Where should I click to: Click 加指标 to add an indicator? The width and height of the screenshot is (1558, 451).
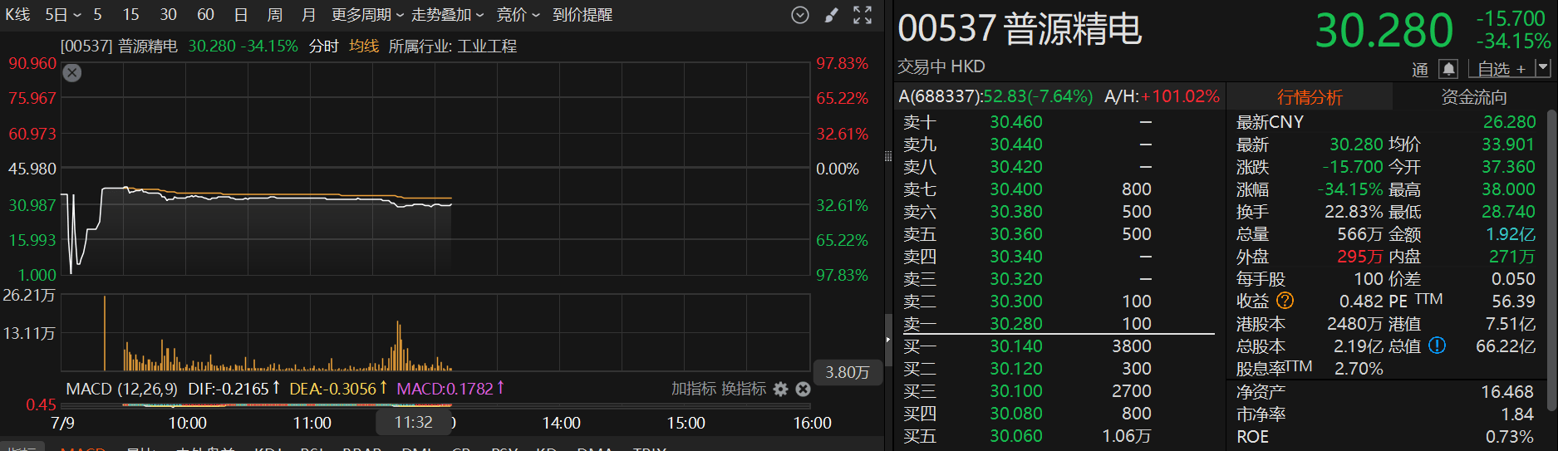pos(694,389)
